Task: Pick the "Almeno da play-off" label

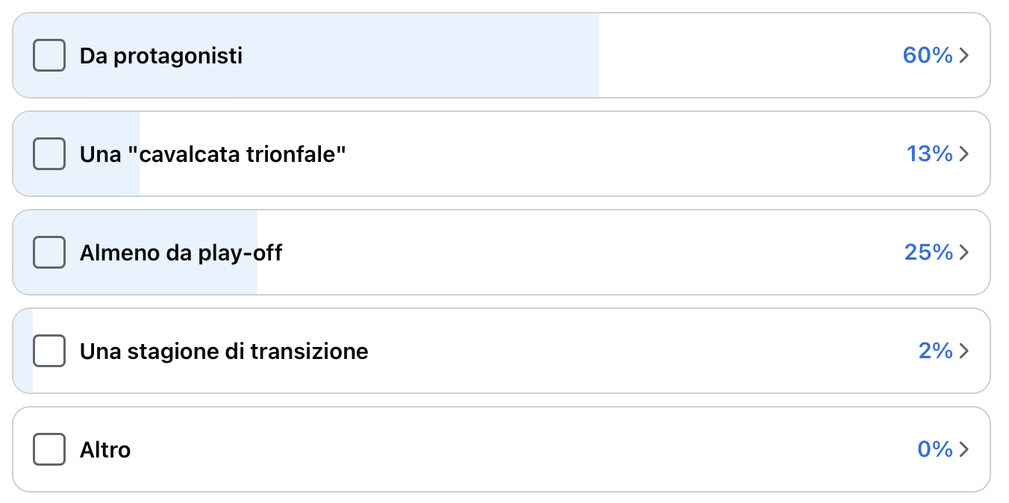Action: 181,253
